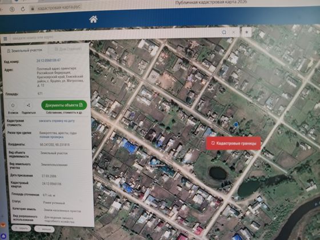
Task: Go to the site home icon
Action: (93, 19)
